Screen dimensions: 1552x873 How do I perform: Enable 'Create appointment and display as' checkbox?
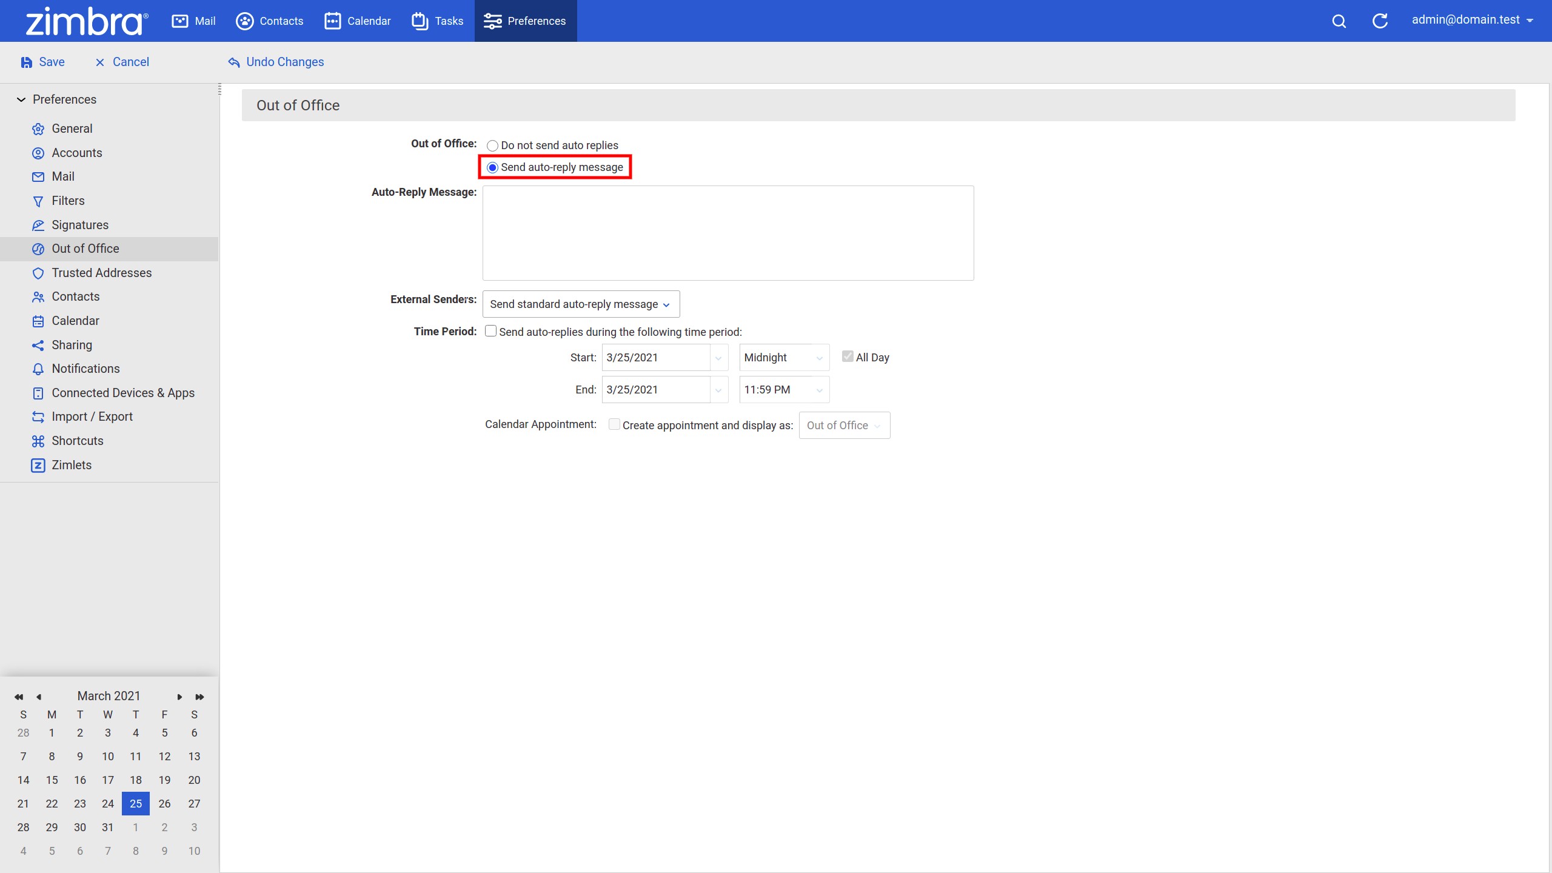click(x=613, y=424)
